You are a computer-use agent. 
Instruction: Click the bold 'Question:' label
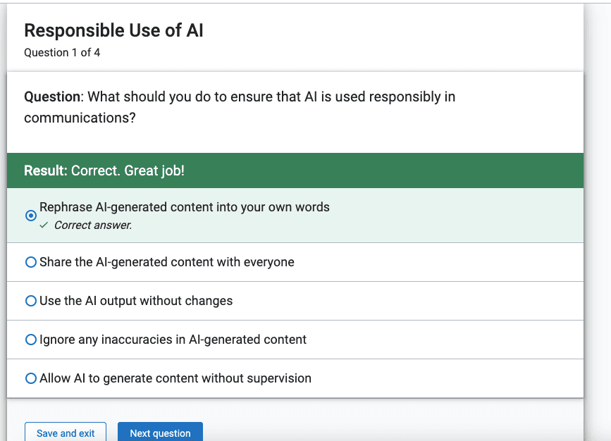click(54, 97)
